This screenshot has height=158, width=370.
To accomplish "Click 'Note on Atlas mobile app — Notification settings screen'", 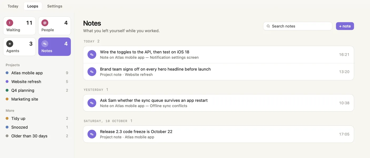I will (149, 57).
